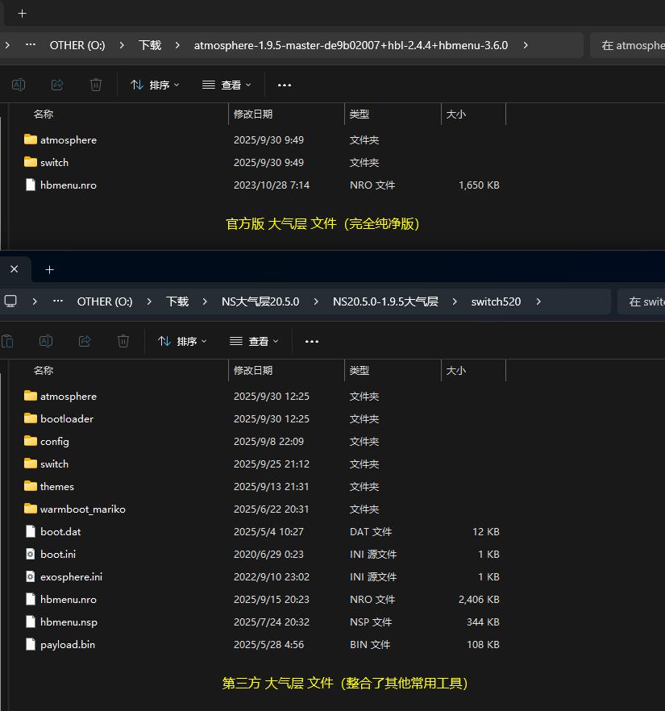Navigate to the NS大气层20.5.0 breadcrumb
Image resolution: width=665 pixels, height=711 pixels.
tap(260, 301)
